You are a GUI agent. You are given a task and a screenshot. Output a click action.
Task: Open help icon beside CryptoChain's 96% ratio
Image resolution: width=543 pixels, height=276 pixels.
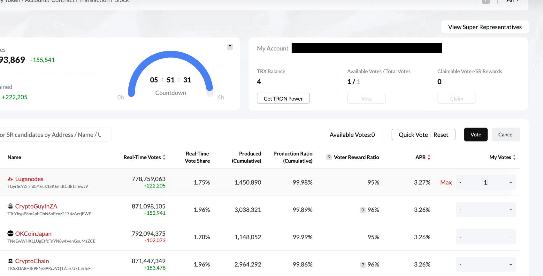[363, 264]
